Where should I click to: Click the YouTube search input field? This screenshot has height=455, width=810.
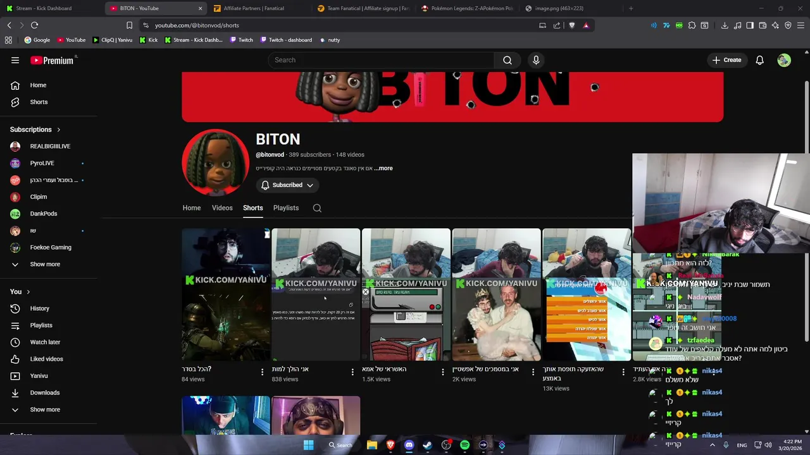(x=381, y=60)
